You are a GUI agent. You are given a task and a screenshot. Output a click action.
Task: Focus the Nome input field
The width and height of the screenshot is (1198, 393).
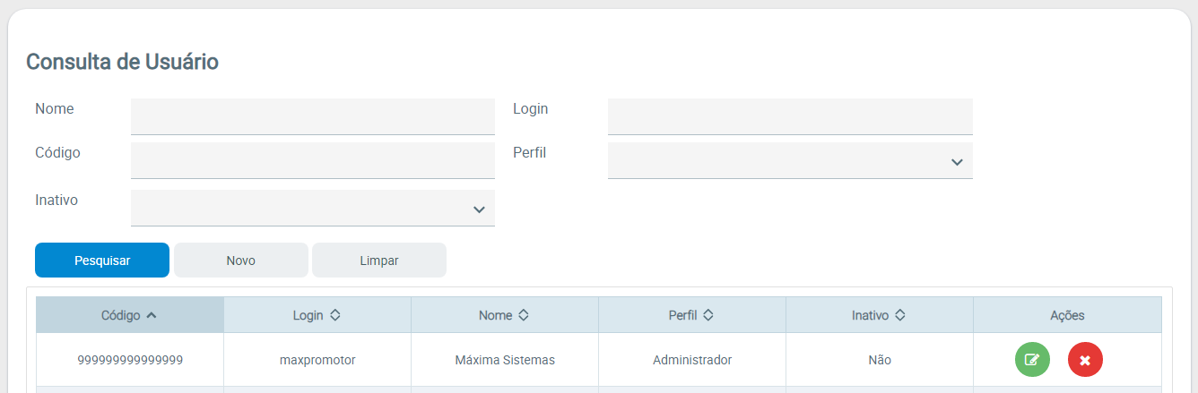pos(313,116)
